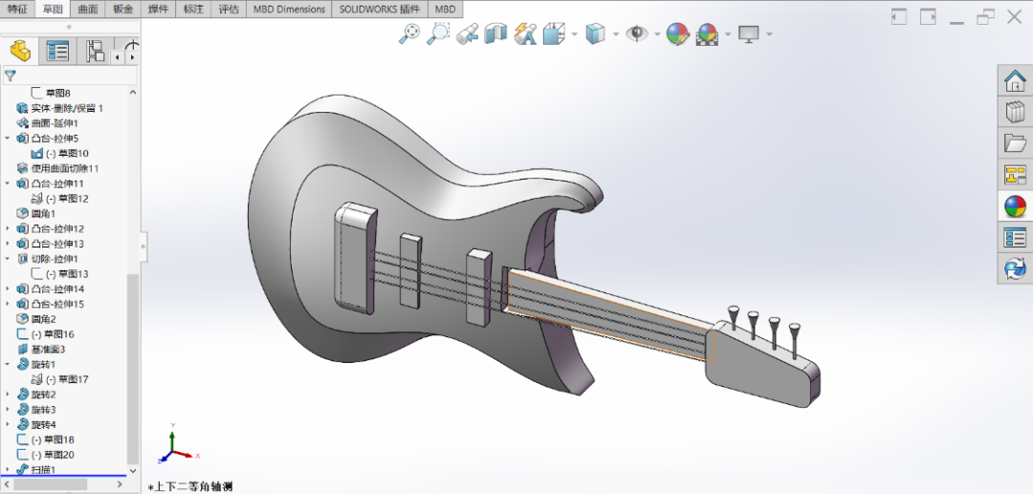Select 曲面-延伸1 in feature tree

47,123
